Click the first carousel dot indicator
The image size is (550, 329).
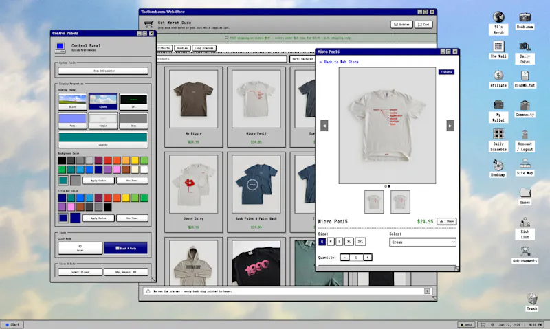[386, 186]
